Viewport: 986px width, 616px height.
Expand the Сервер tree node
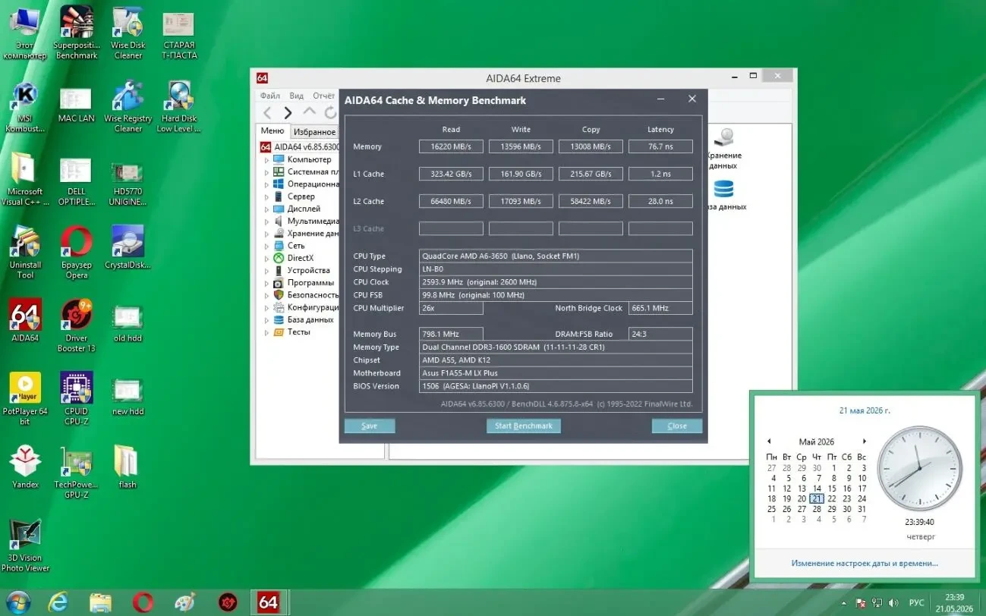point(266,196)
